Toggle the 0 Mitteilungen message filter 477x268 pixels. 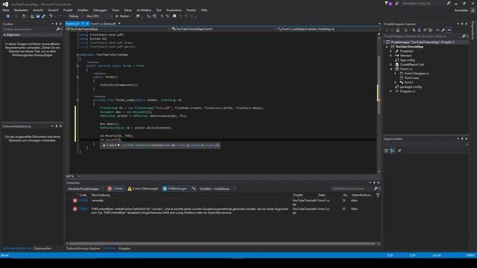175,188
